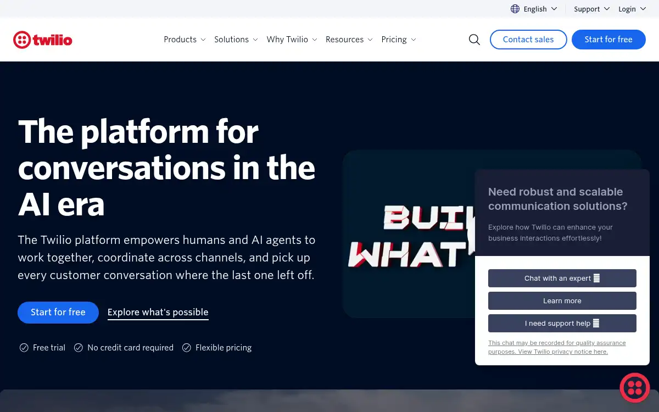Viewport: 659px width, 412px height.
Task: Click the hero Start for free button
Action: pos(58,312)
